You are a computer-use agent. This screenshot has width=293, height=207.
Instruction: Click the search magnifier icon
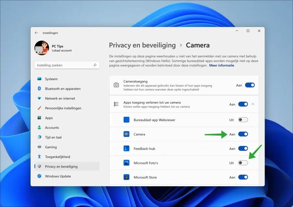[x=95, y=65]
